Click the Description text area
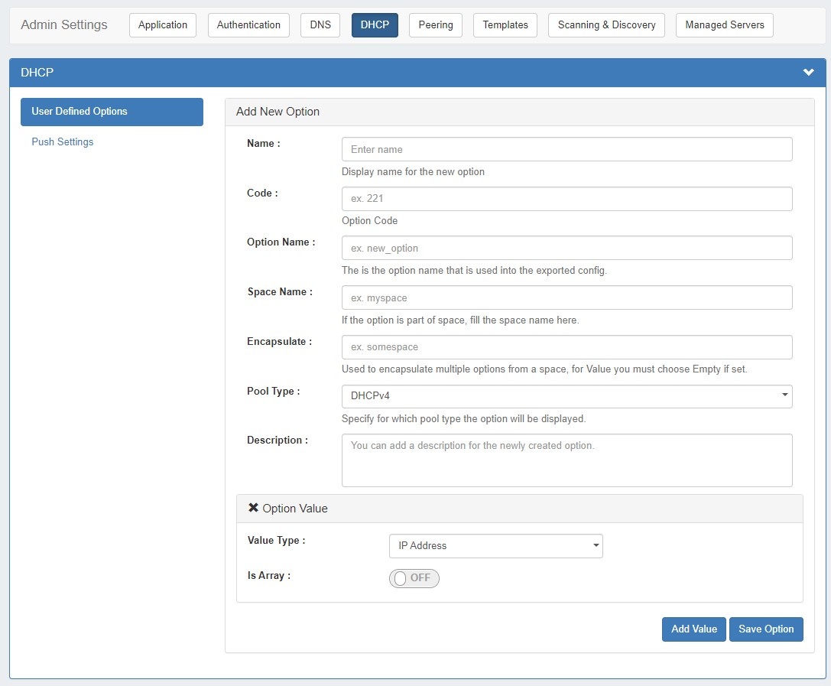Viewport: 831px width, 686px height. [x=566, y=459]
